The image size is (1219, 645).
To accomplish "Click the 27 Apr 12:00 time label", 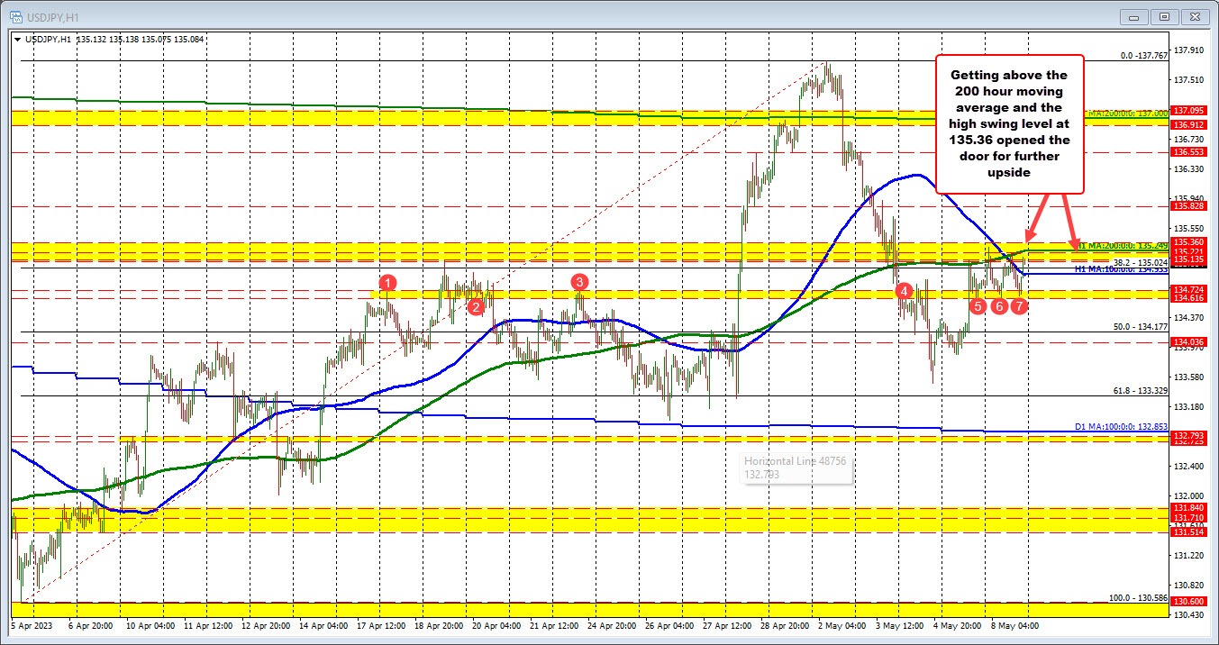I will [728, 624].
